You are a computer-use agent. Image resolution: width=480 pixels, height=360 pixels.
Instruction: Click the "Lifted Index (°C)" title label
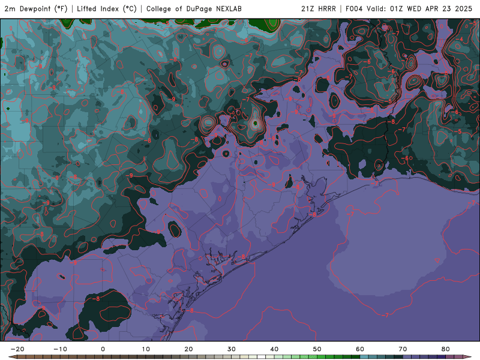pos(107,8)
